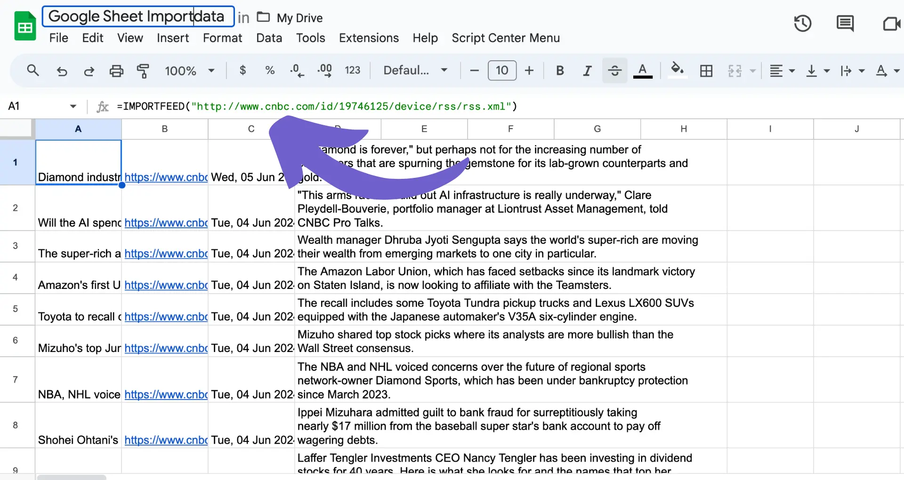Open the Script Center Menu
Viewport: 904px width, 480px height.
pos(506,38)
